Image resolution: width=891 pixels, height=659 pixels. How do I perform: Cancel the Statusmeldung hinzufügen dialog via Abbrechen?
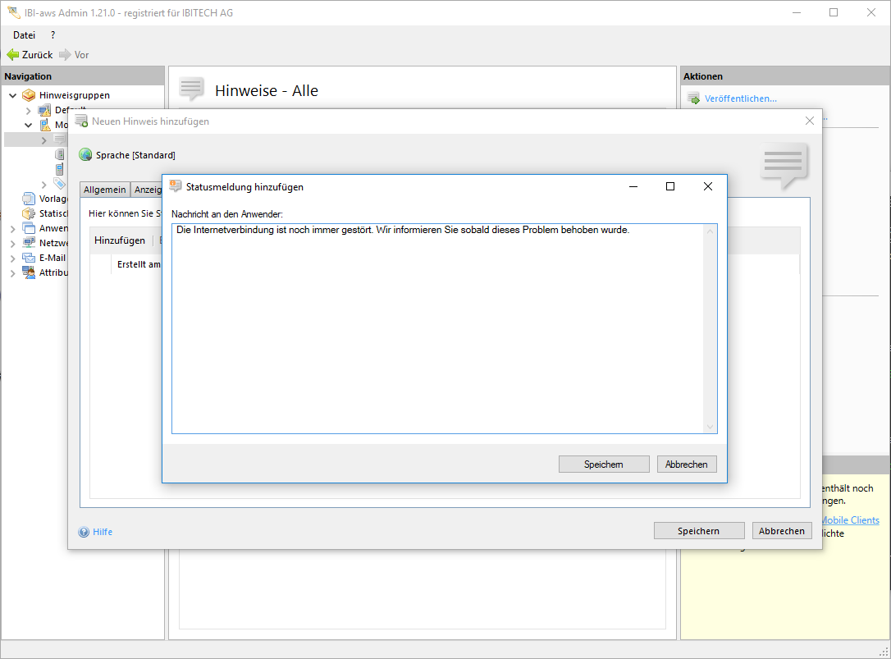(x=687, y=465)
